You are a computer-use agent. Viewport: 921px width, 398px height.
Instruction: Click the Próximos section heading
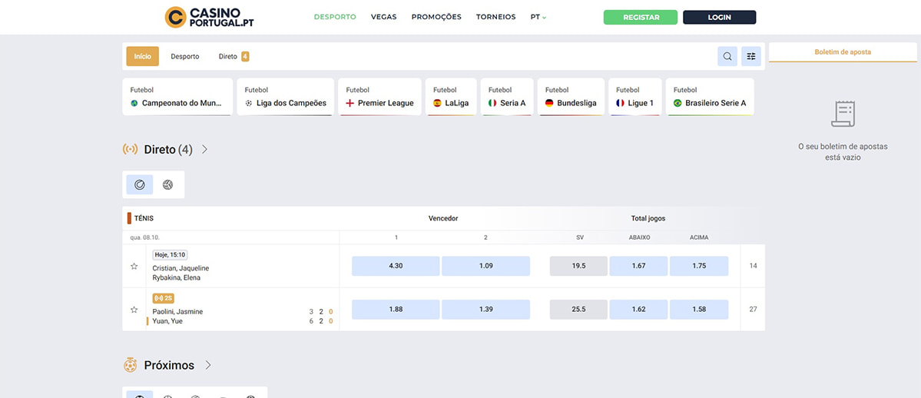coord(169,365)
